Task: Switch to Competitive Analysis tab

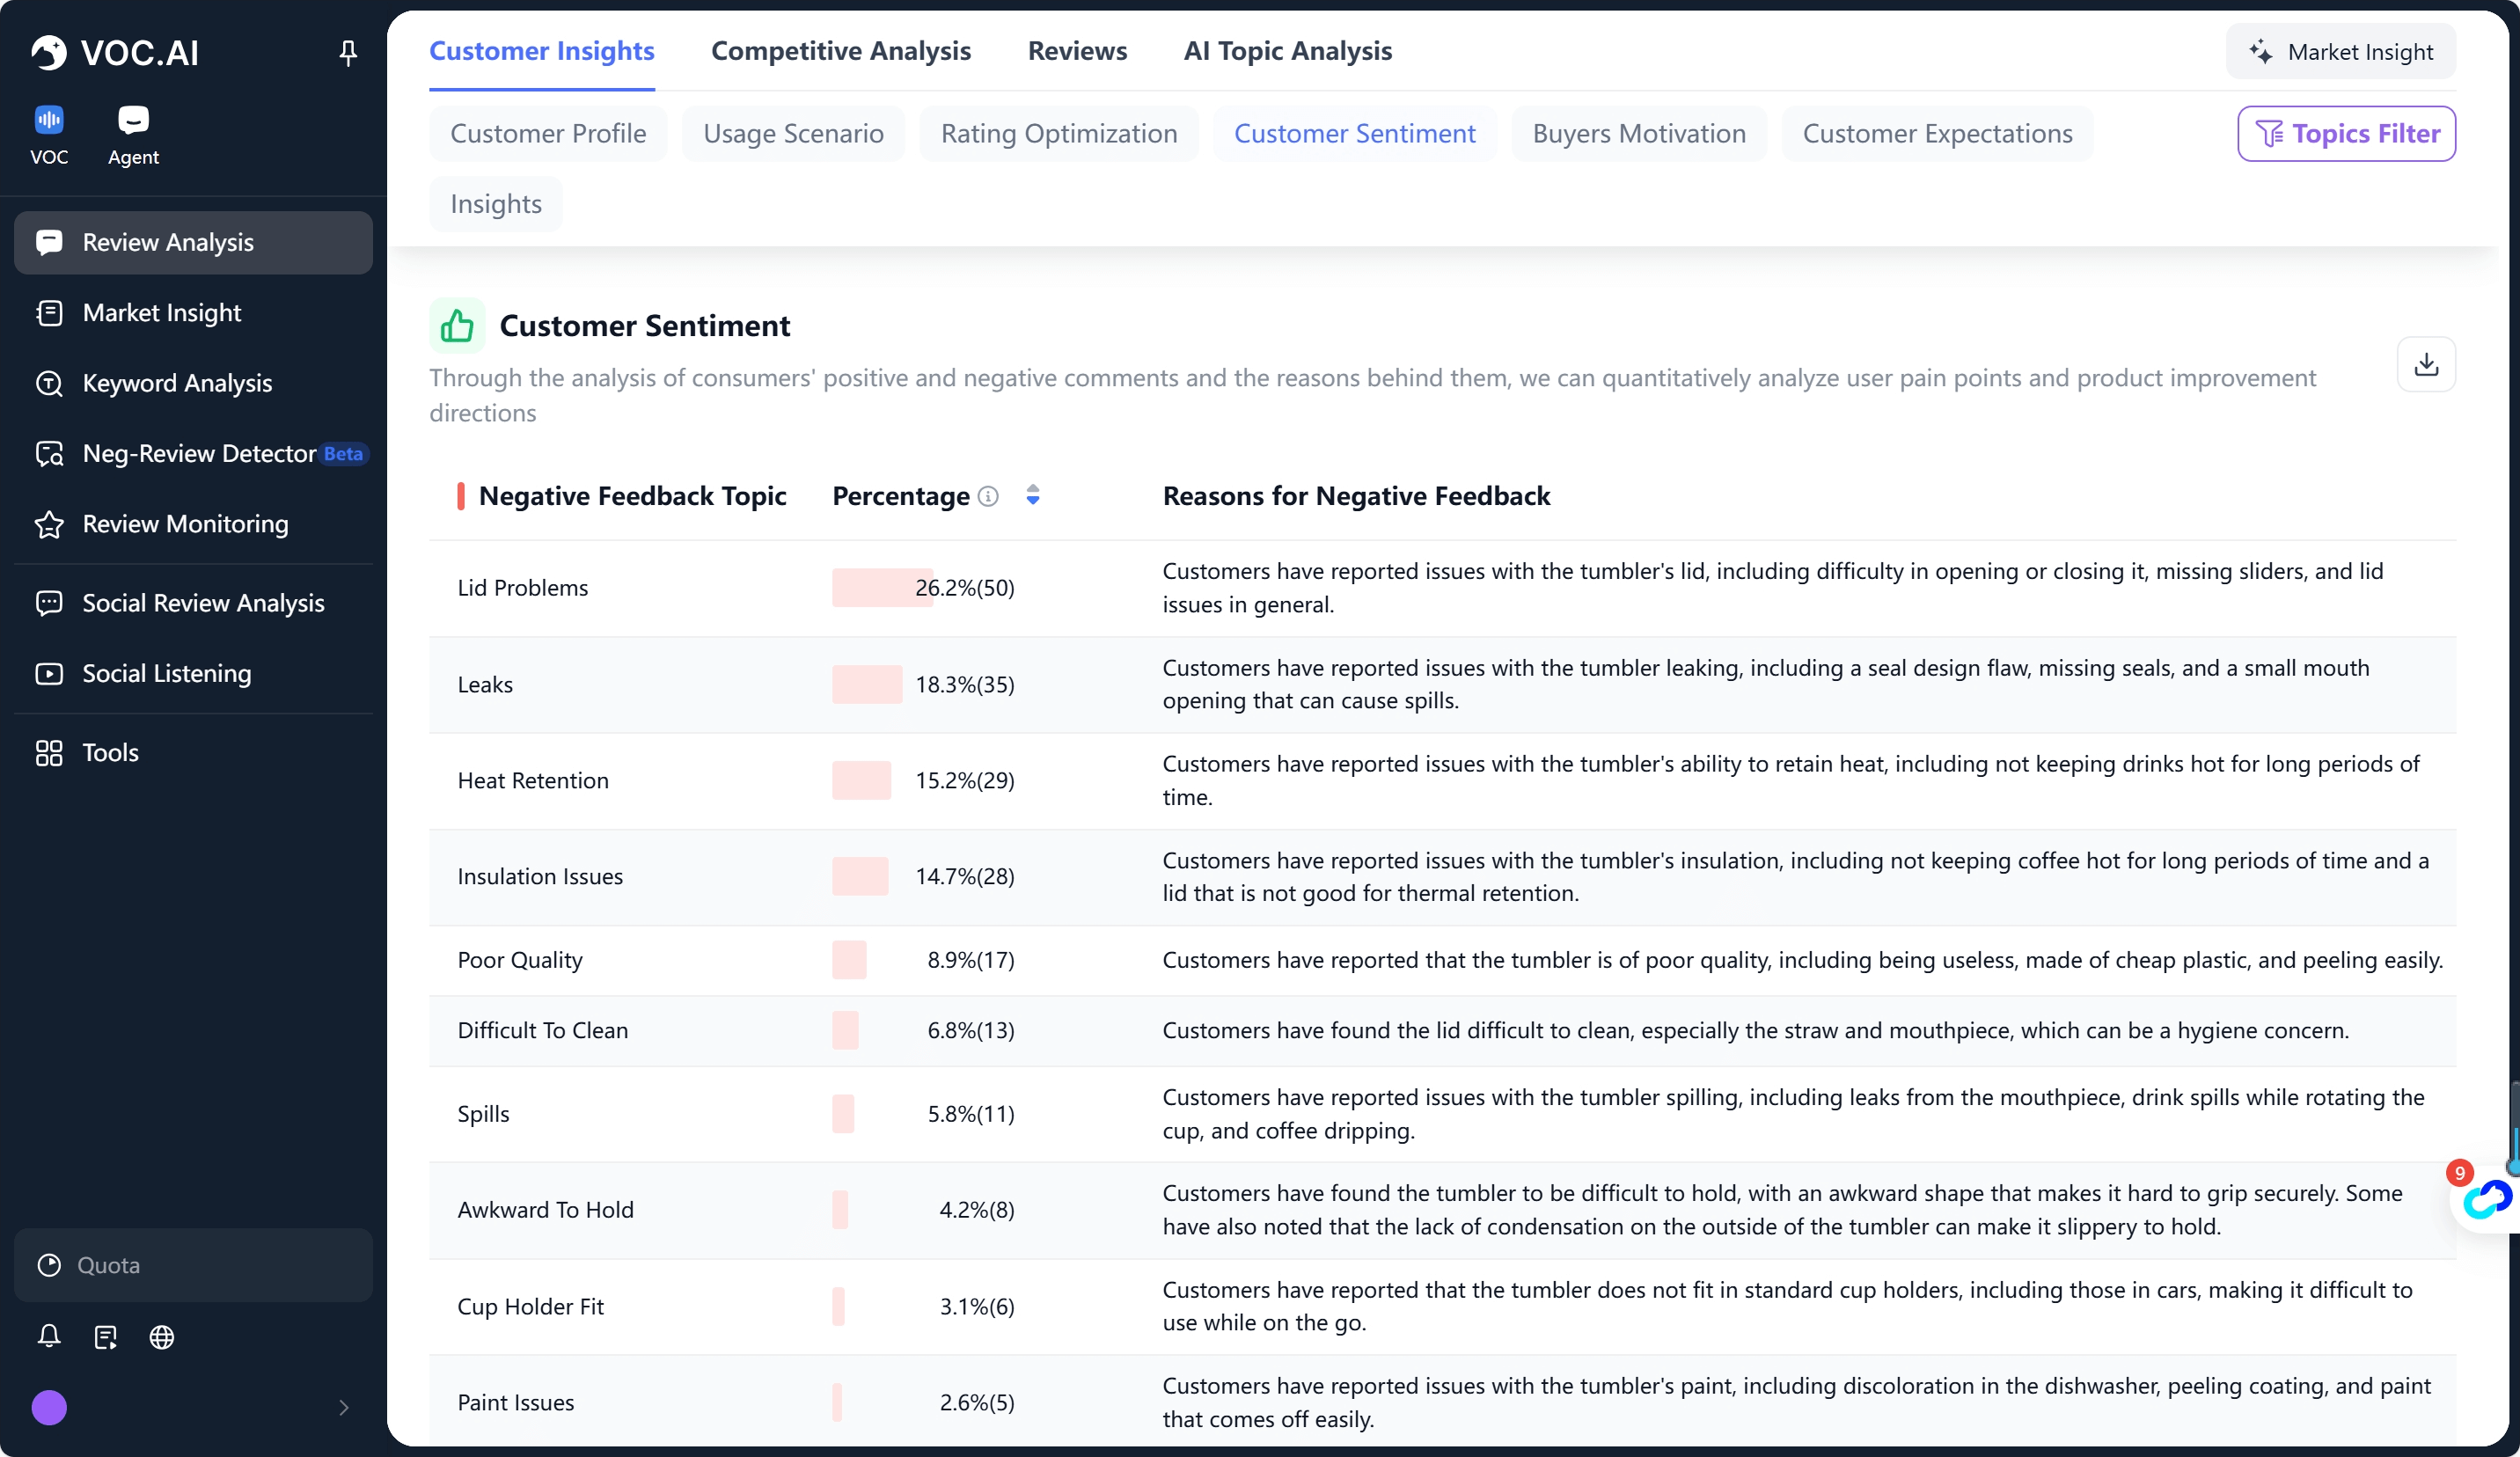Action: pos(840,51)
